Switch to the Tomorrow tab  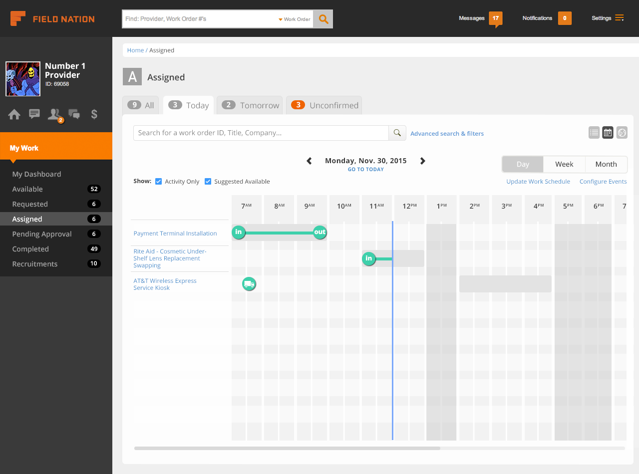[x=250, y=105]
